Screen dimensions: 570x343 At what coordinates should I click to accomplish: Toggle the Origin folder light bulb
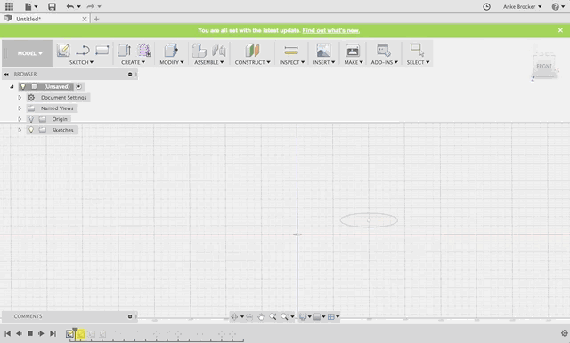[31, 119]
